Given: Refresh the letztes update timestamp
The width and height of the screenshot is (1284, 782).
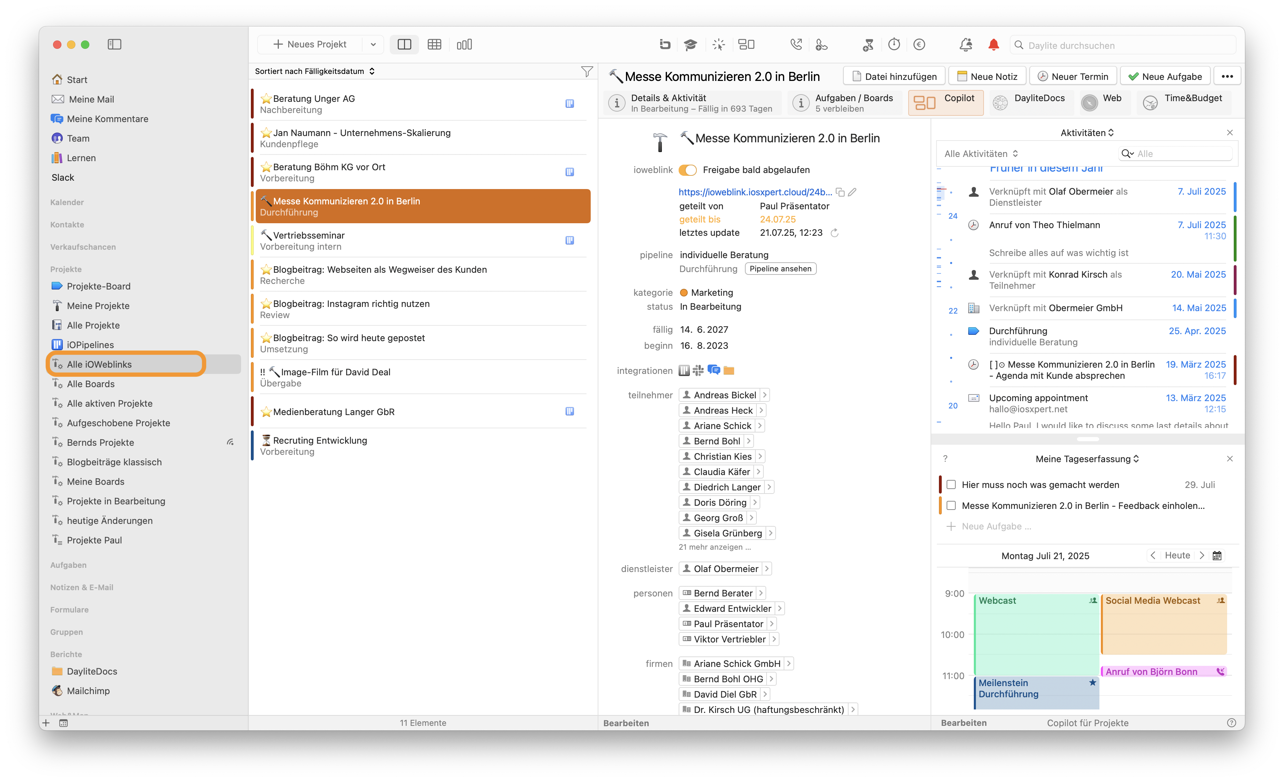Looking at the screenshot, I should pyautogui.click(x=834, y=233).
